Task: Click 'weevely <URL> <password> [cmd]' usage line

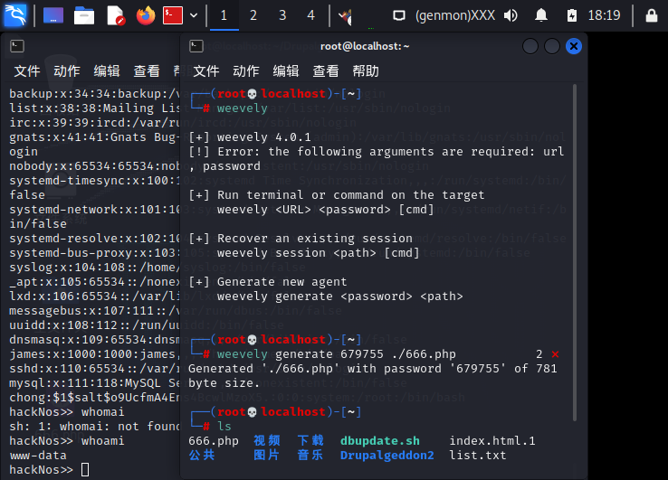Action: point(326,210)
